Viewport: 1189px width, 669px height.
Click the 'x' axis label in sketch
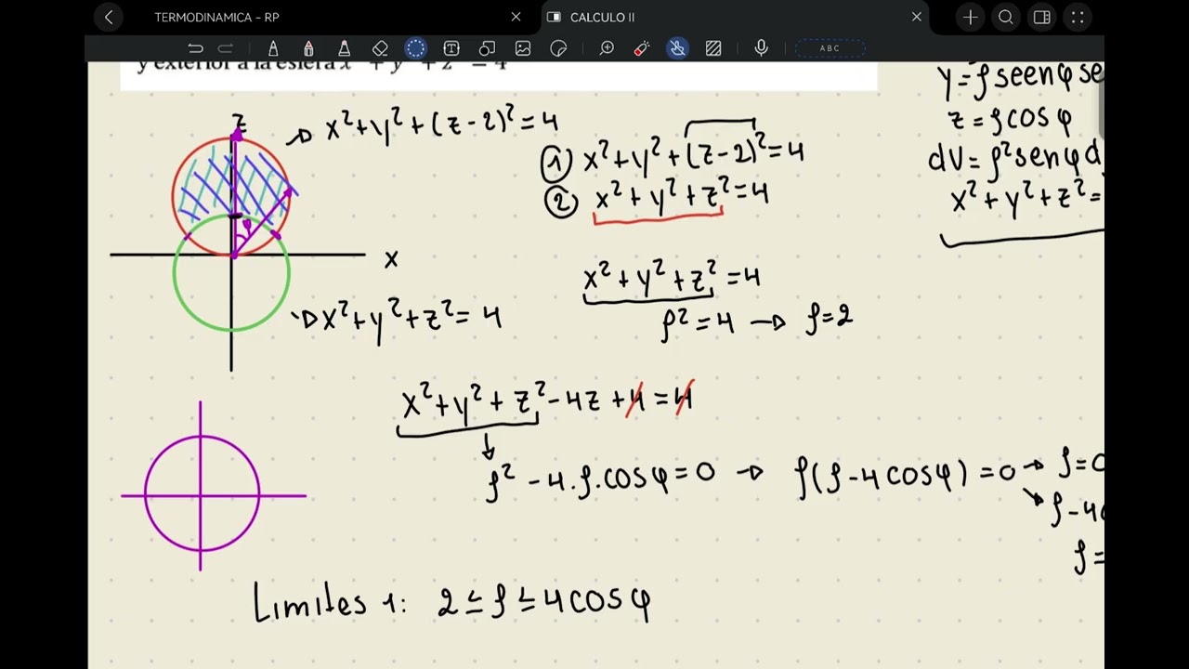pos(391,260)
